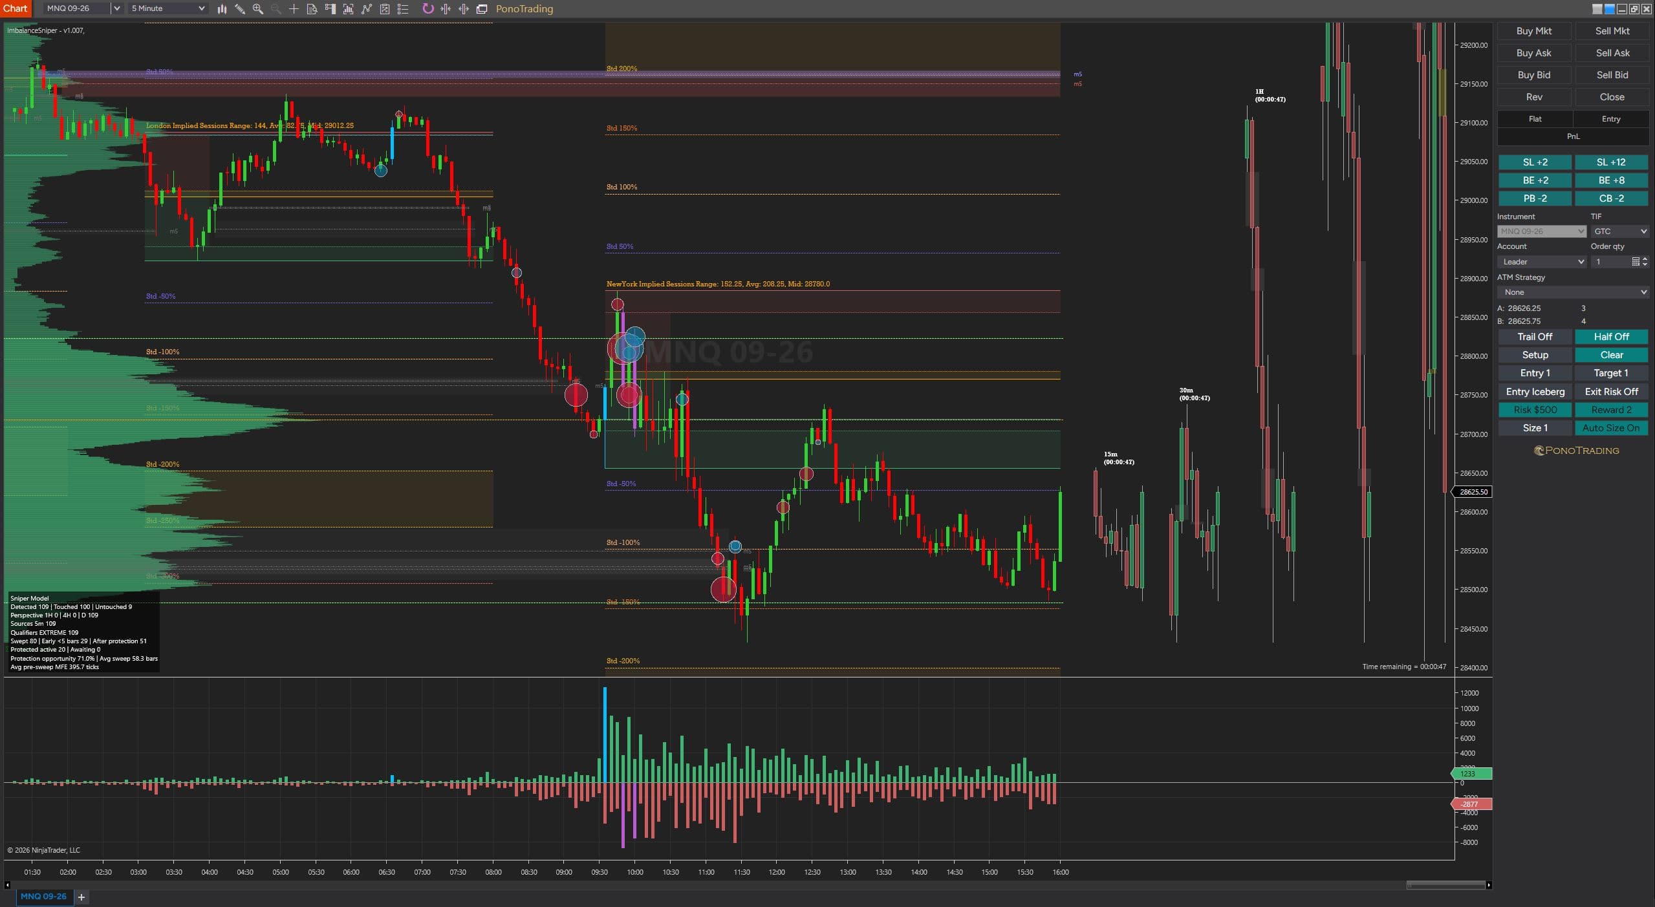Click the CB -2 button

point(1611,198)
